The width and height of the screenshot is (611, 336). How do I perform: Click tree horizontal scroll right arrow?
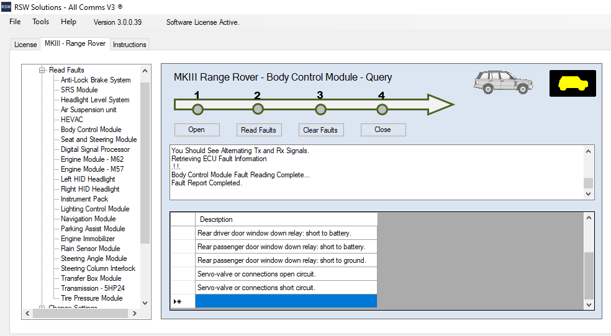pyautogui.click(x=135, y=314)
